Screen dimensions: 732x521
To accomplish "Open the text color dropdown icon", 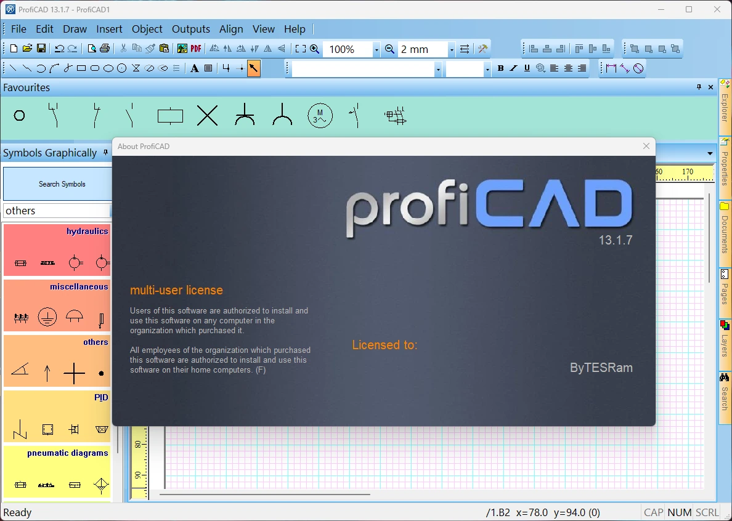I will tap(540, 68).
